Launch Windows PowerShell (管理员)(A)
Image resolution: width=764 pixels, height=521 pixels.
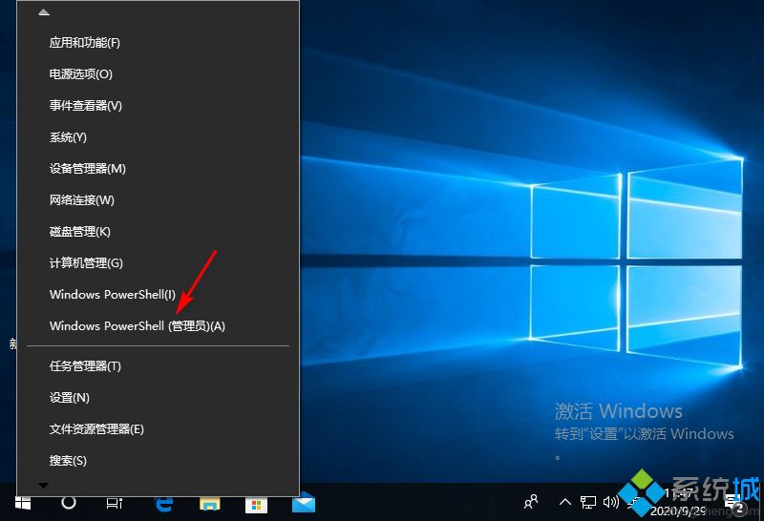coord(158,326)
